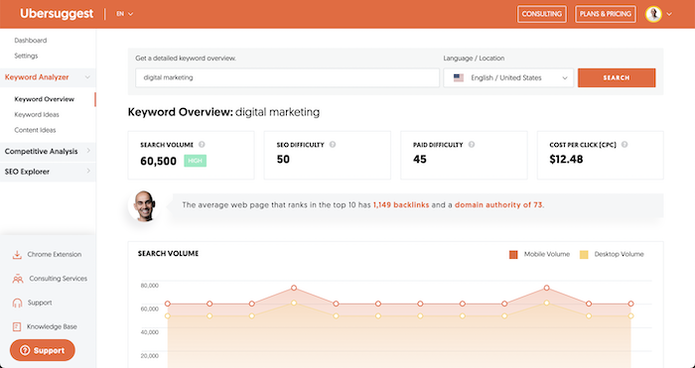Expand Competitive Analysis section
This screenshot has height=368, width=695.
pos(48,152)
